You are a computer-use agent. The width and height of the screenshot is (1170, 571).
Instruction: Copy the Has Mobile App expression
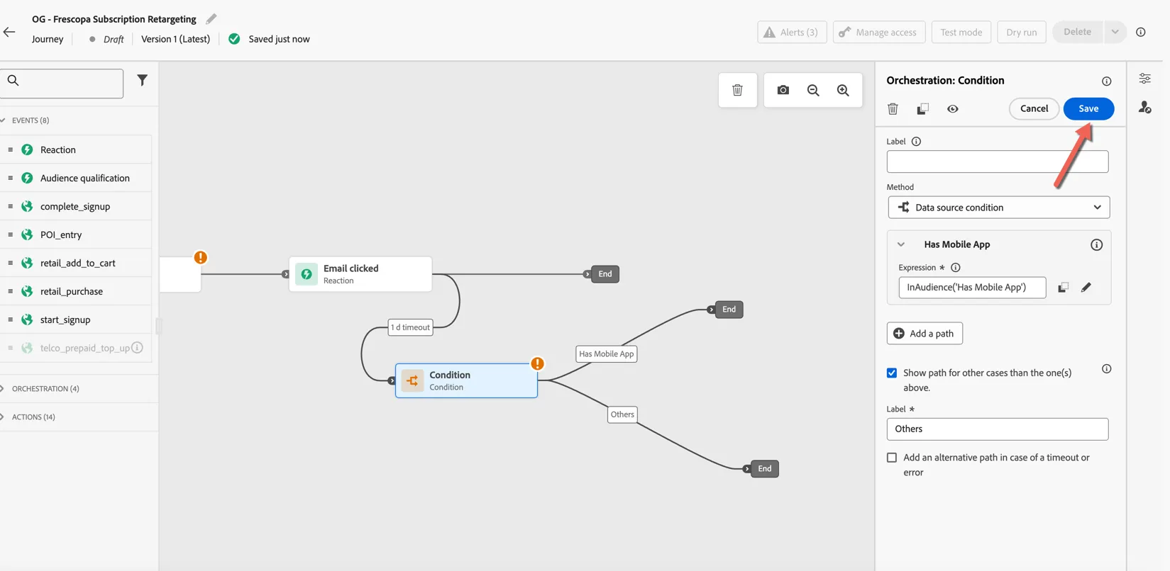1063,287
